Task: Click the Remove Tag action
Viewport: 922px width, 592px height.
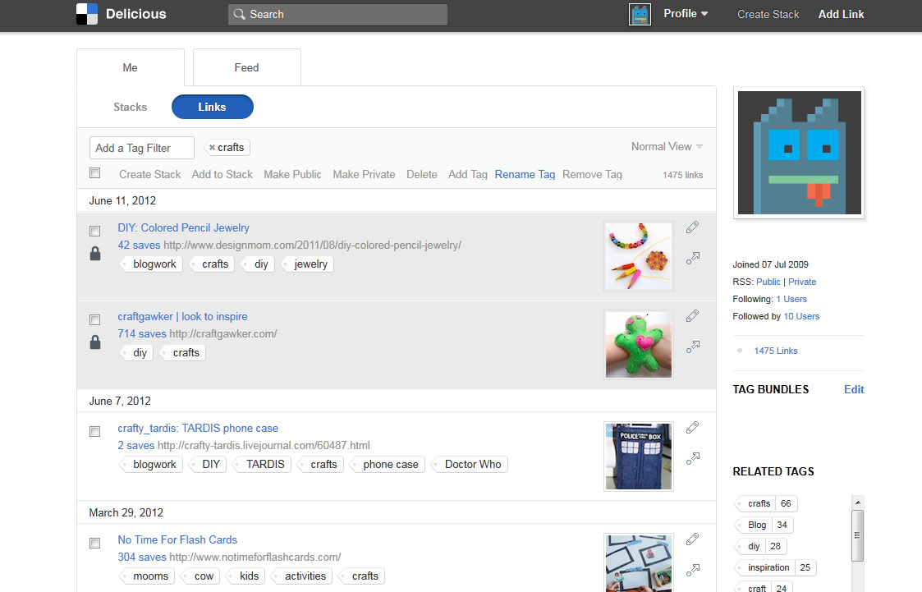Action: coord(592,175)
